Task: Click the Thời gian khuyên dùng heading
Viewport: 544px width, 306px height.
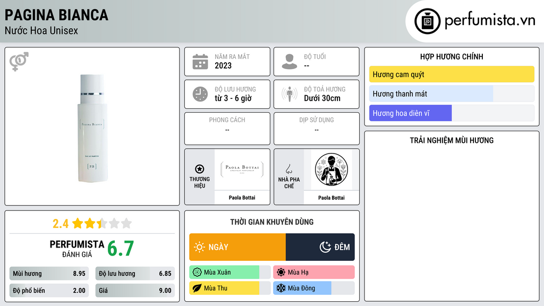Action: [x=272, y=222]
